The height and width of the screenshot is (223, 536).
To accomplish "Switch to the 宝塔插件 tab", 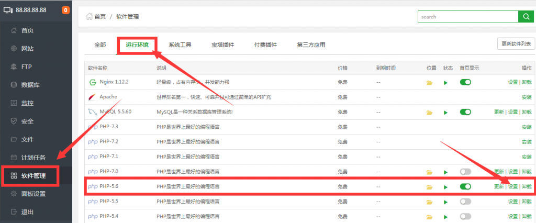I will tap(222, 45).
